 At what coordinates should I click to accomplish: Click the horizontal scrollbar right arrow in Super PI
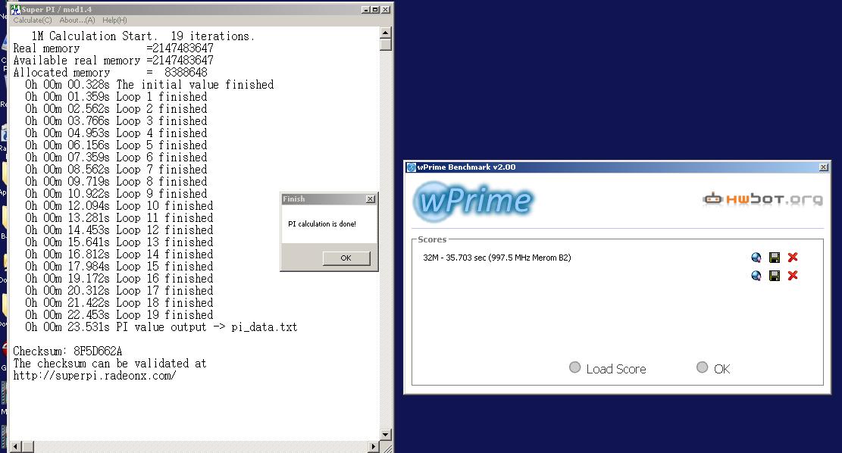tap(374, 446)
